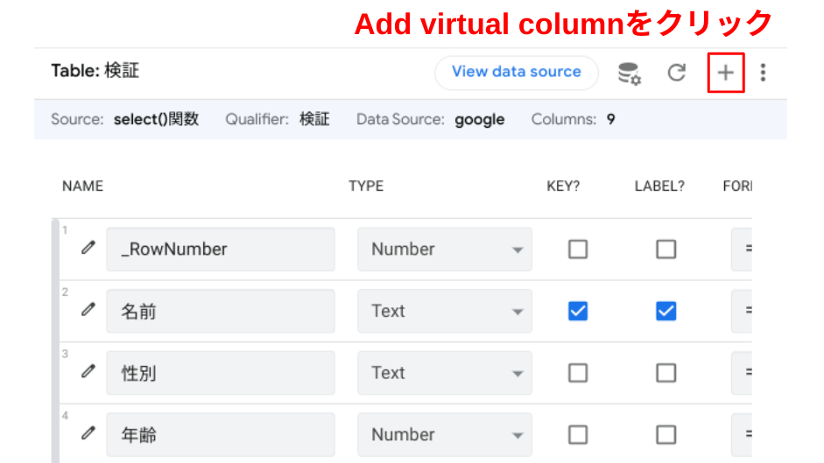Open the Text type dropdown for 性別
The height and width of the screenshot is (463, 824).
444,373
